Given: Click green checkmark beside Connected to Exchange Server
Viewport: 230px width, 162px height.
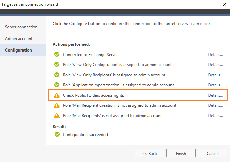Looking at the screenshot, I should pyautogui.click(x=57, y=54).
